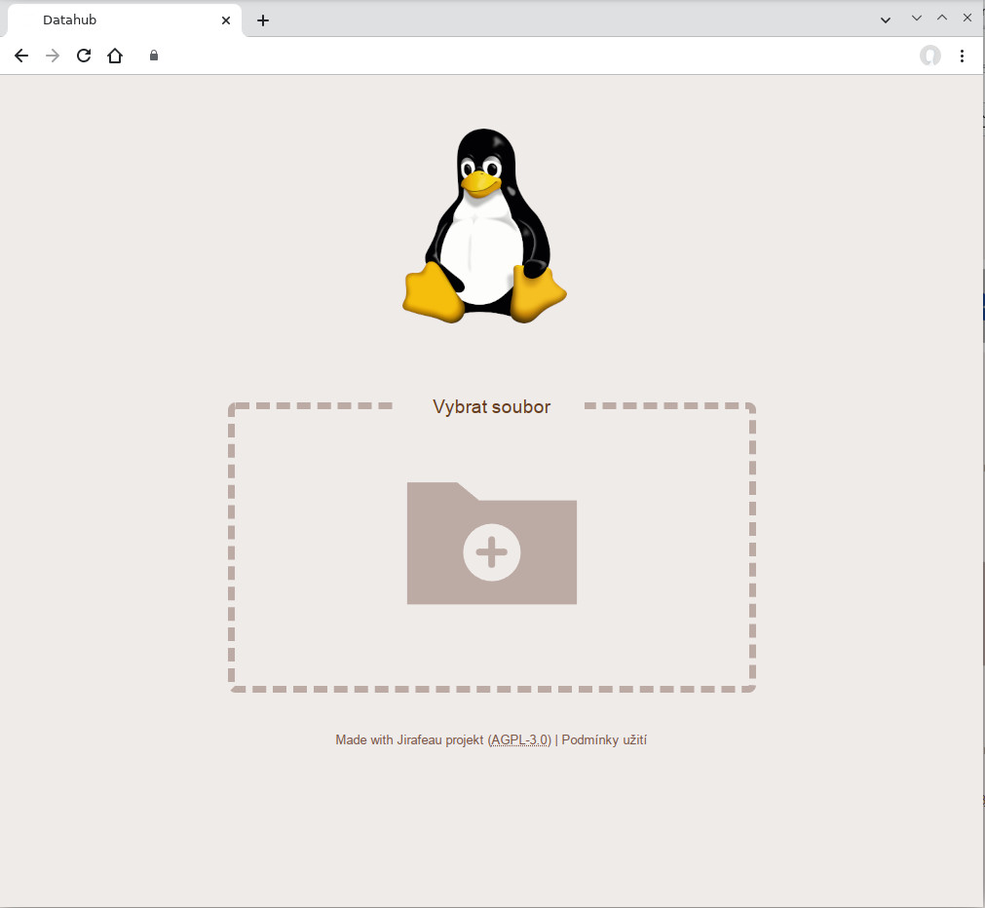Click the forward navigation arrow

53,56
